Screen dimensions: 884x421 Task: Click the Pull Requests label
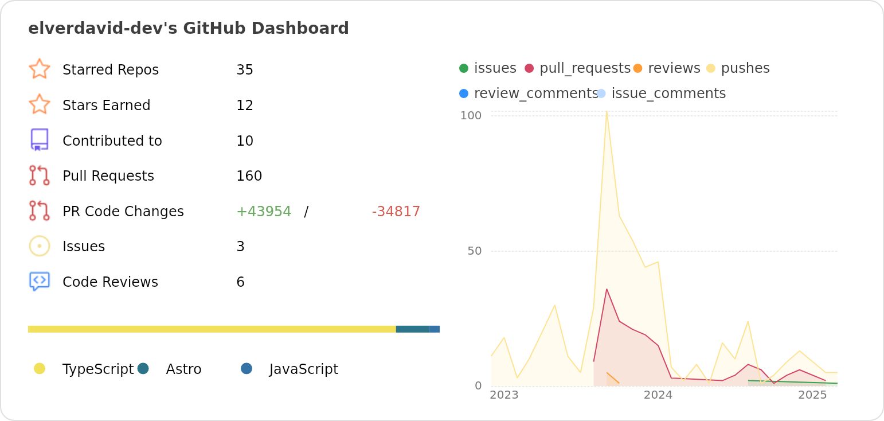click(x=108, y=176)
